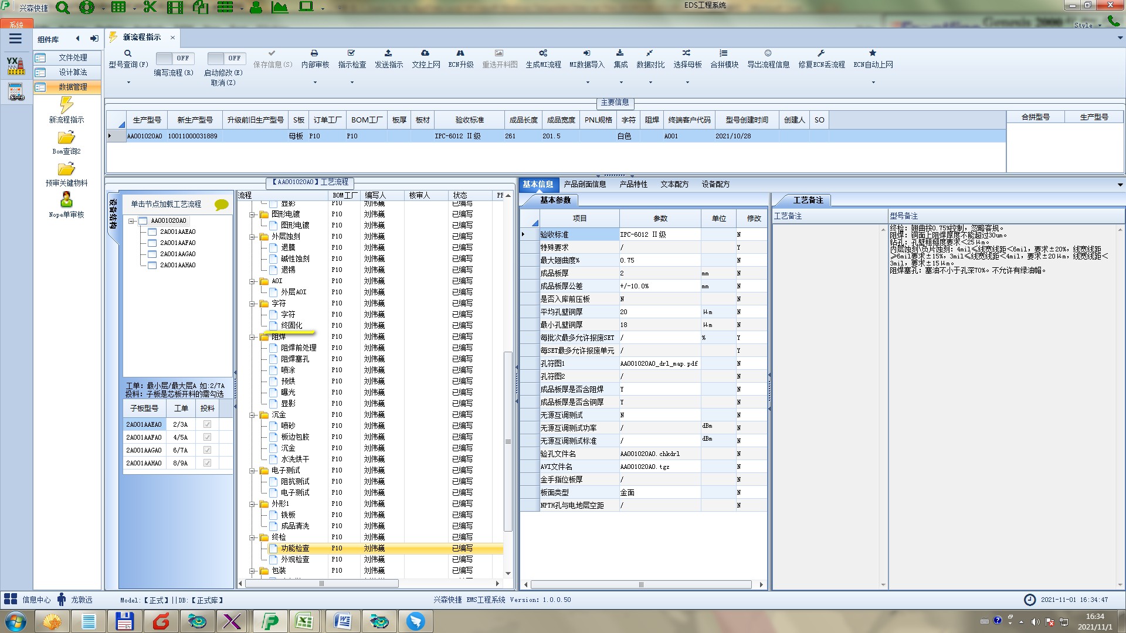1126x633 pixels.
Task: Open the Bom查询2 folder icon
Action: coord(66,138)
